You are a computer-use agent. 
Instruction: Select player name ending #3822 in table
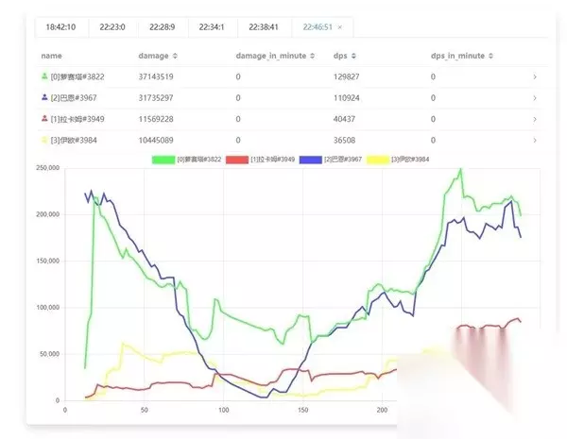pyautogui.click(x=77, y=76)
